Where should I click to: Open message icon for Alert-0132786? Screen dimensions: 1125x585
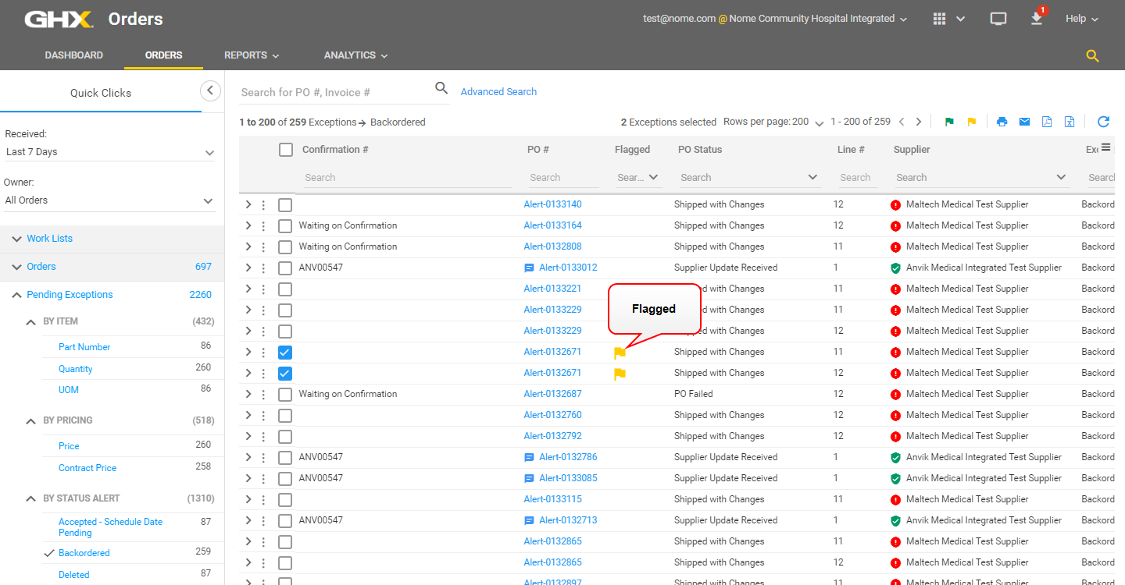click(529, 457)
